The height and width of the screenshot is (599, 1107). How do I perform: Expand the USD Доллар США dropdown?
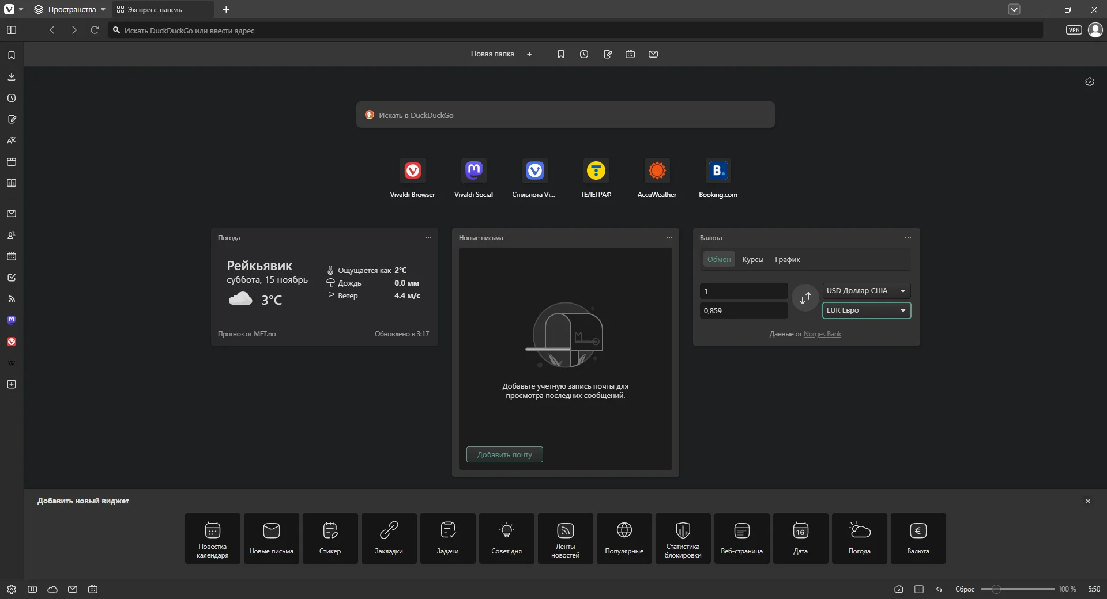[x=866, y=291]
